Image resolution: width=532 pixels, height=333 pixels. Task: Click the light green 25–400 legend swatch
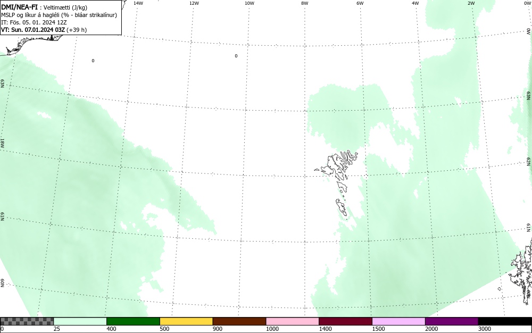[80, 321]
